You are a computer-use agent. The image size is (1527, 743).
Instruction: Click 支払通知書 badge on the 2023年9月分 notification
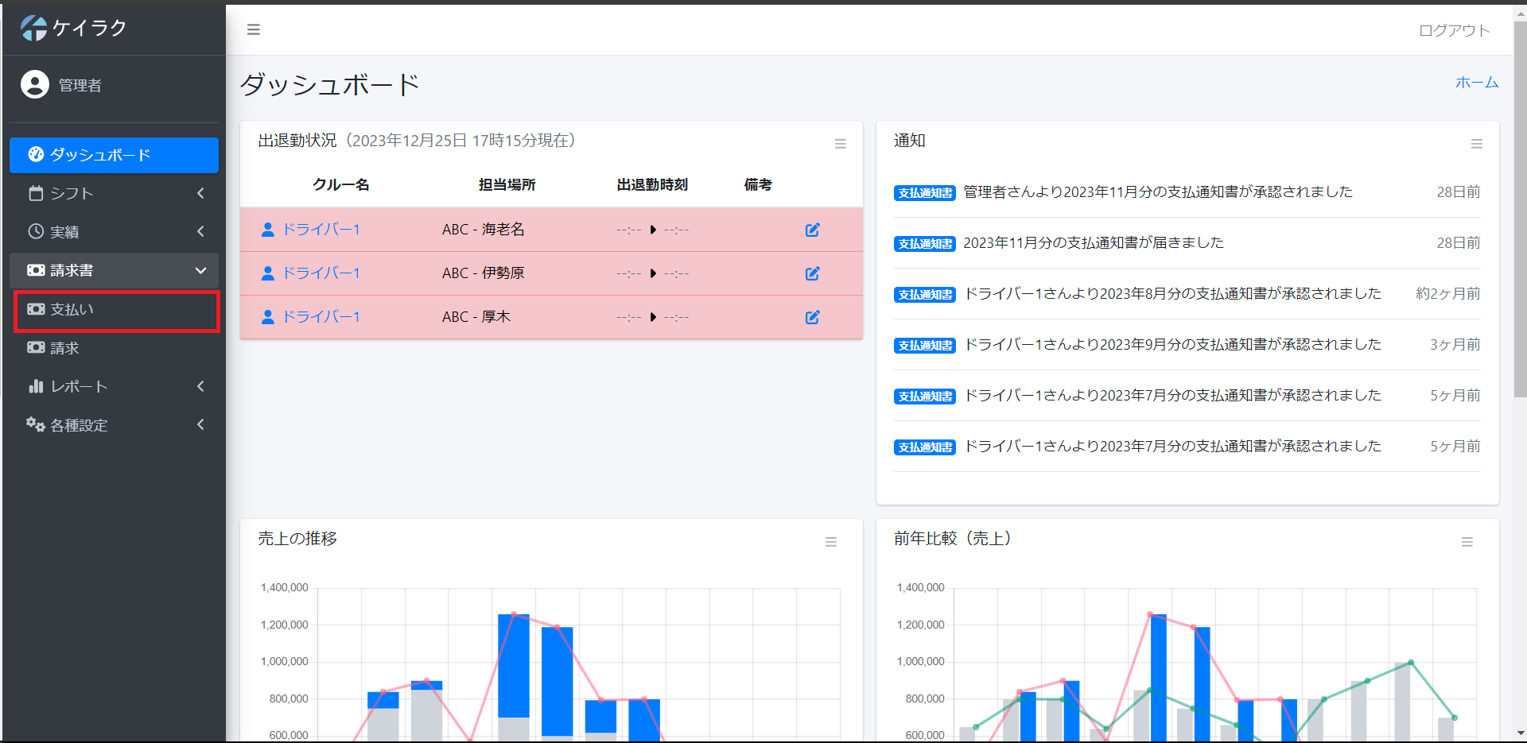(x=925, y=346)
